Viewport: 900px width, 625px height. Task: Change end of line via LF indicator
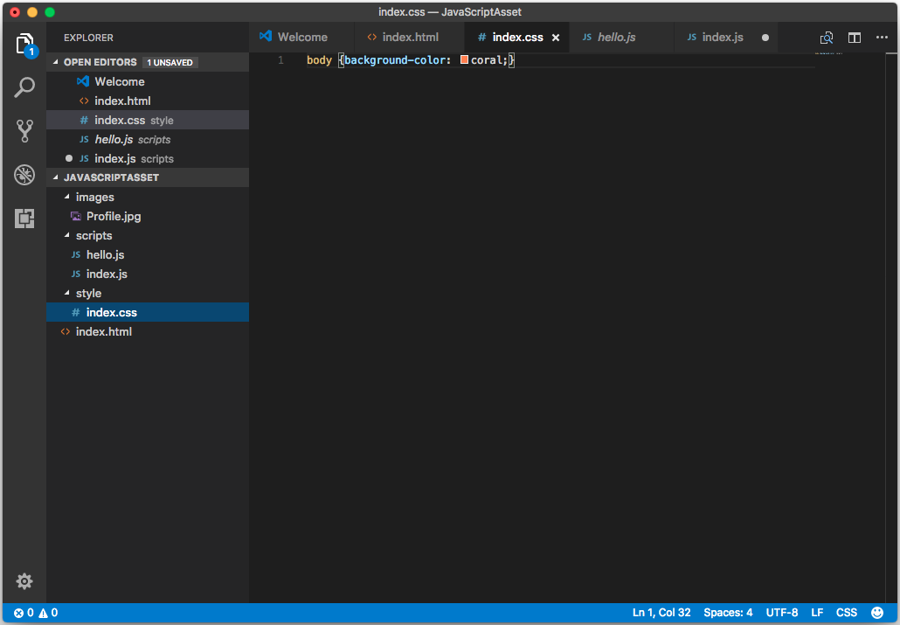pos(817,613)
